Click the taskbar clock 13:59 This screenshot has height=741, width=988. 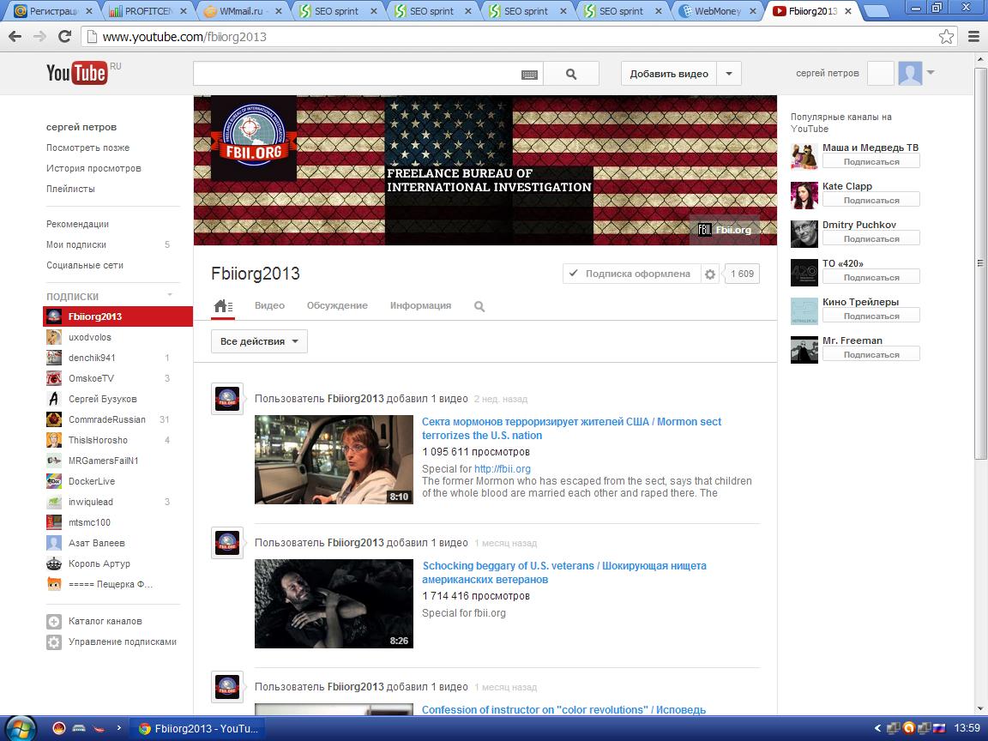pyautogui.click(x=967, y=728)
